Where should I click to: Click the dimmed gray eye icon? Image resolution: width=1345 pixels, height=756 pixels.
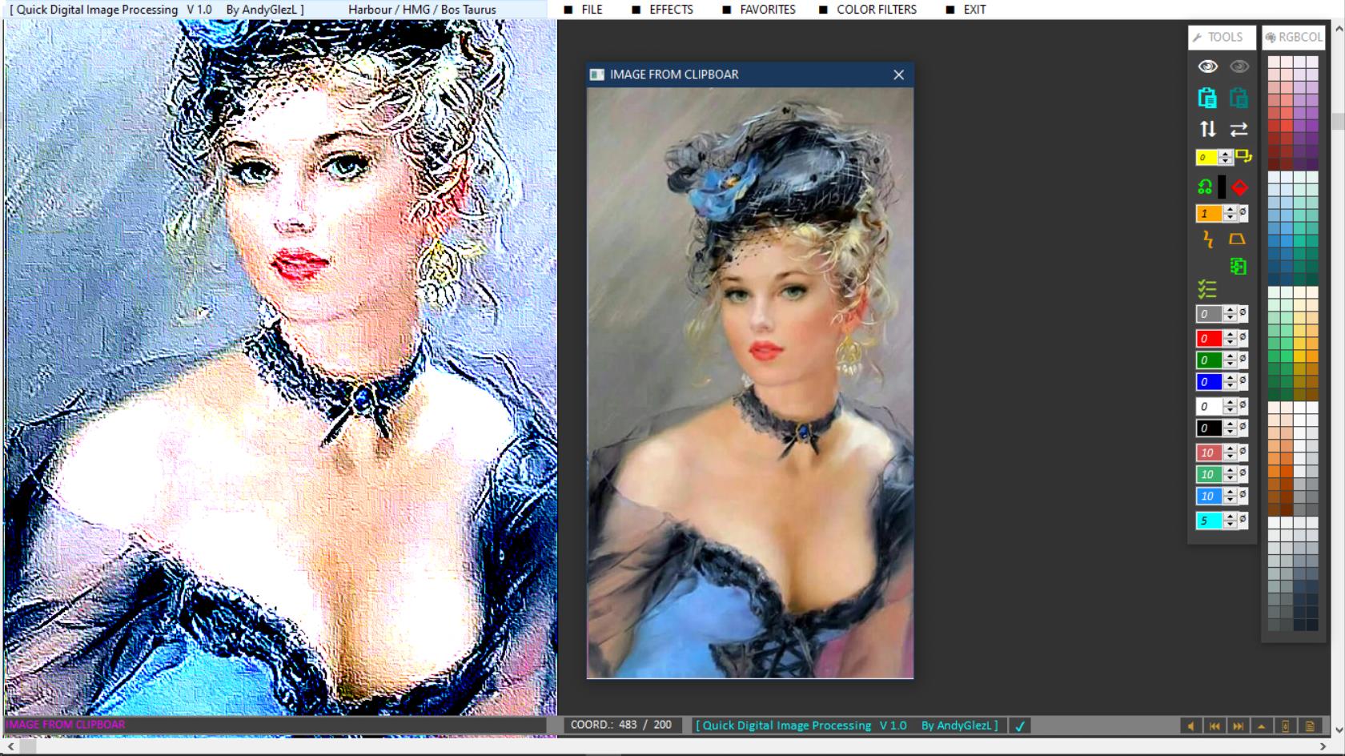tap(1239, 66)
